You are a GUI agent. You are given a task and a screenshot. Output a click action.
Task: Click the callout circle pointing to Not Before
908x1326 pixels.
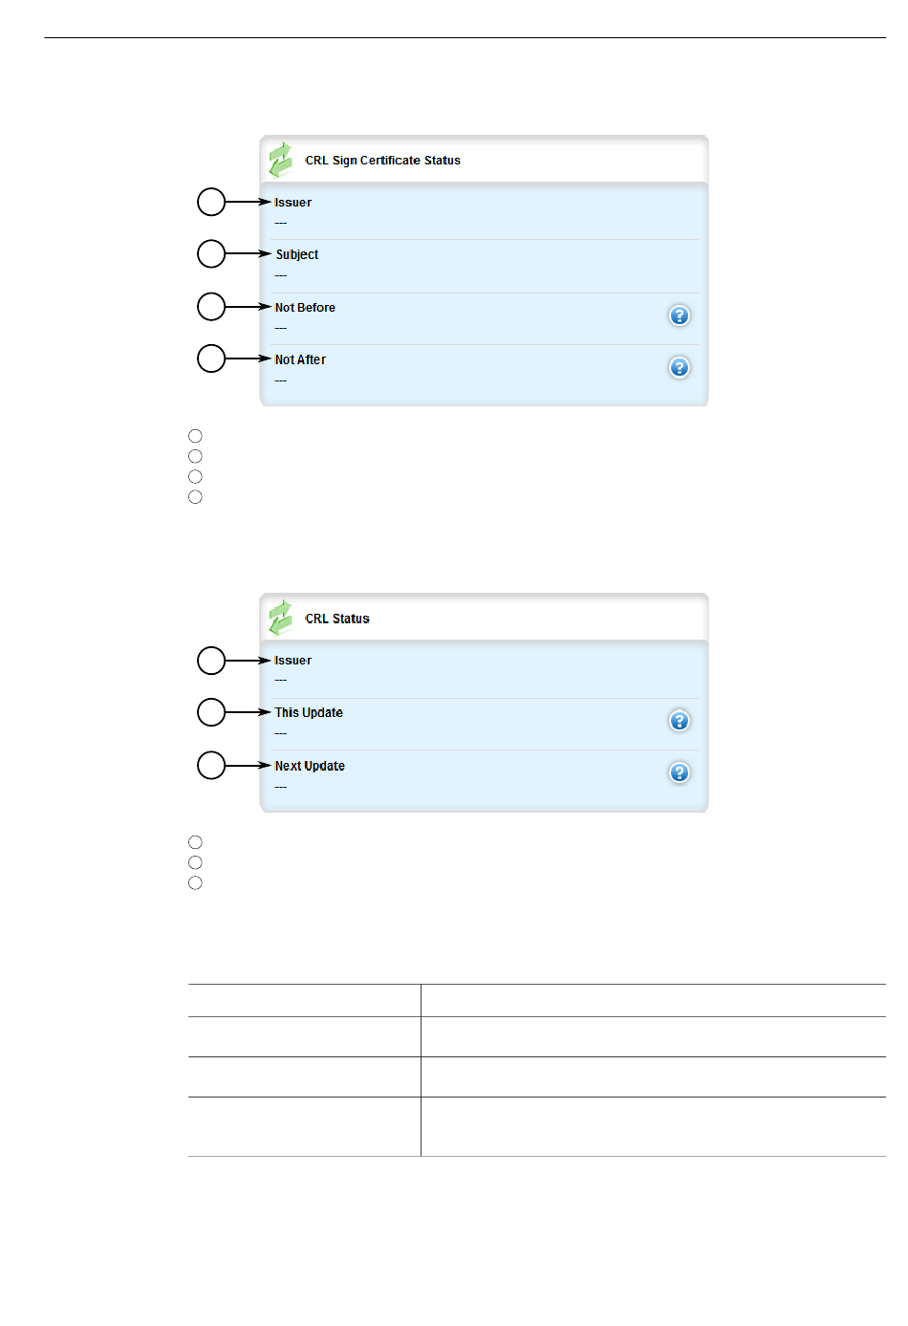(211, 307)
